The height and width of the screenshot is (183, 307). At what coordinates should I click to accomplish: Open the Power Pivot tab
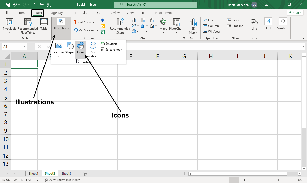pos(163,13)
